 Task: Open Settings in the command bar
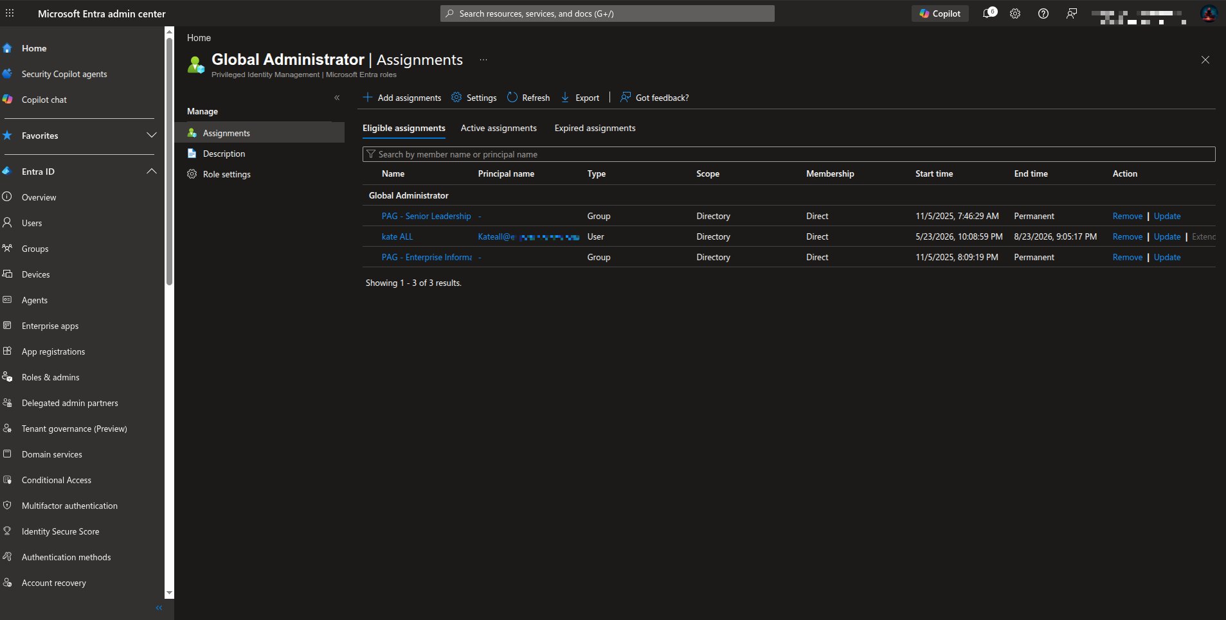click(x=474, y=98)
